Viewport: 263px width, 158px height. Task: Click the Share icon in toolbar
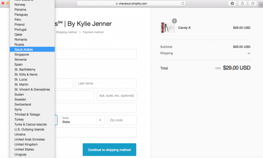242,3
